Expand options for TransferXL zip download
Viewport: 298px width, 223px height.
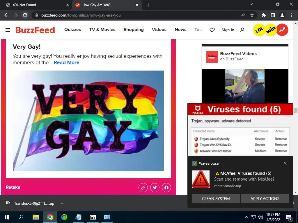(x=62, y=203)
